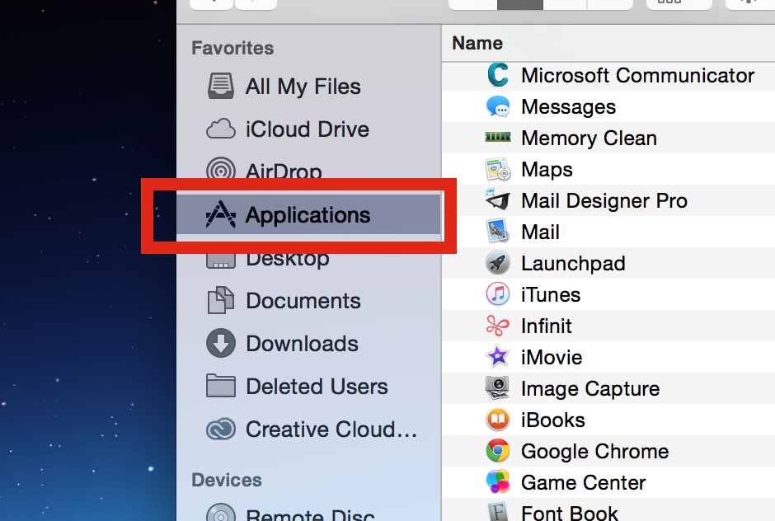Select the "Maps" file name
775x521 pixels.
click(547, 170)
